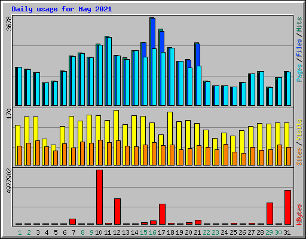The width and height of the screenshot is (306, 239).
Task: Select the orange Sites bar for day 10
Action: tap(100, 152)
